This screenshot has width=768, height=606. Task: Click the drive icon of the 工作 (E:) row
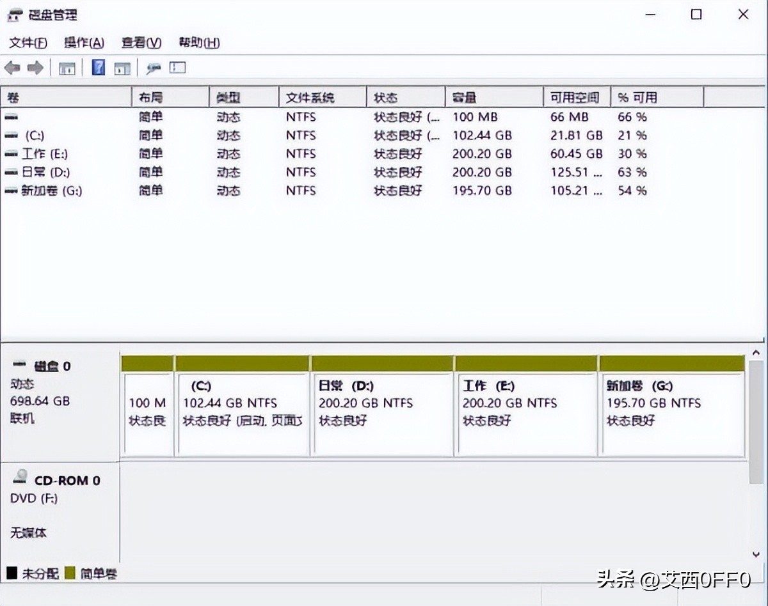point(11,154)
